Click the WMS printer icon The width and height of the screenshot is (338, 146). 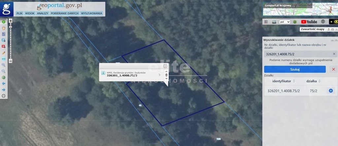(274, 22)
